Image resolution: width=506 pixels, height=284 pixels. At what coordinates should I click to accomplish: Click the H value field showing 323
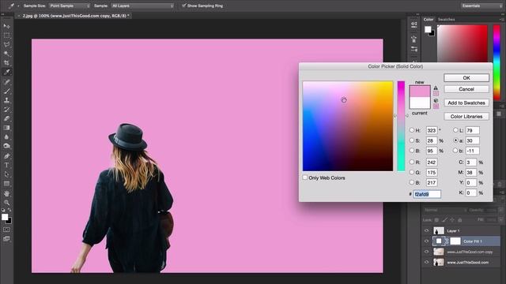pyautogui.click(x=432, y=130)
